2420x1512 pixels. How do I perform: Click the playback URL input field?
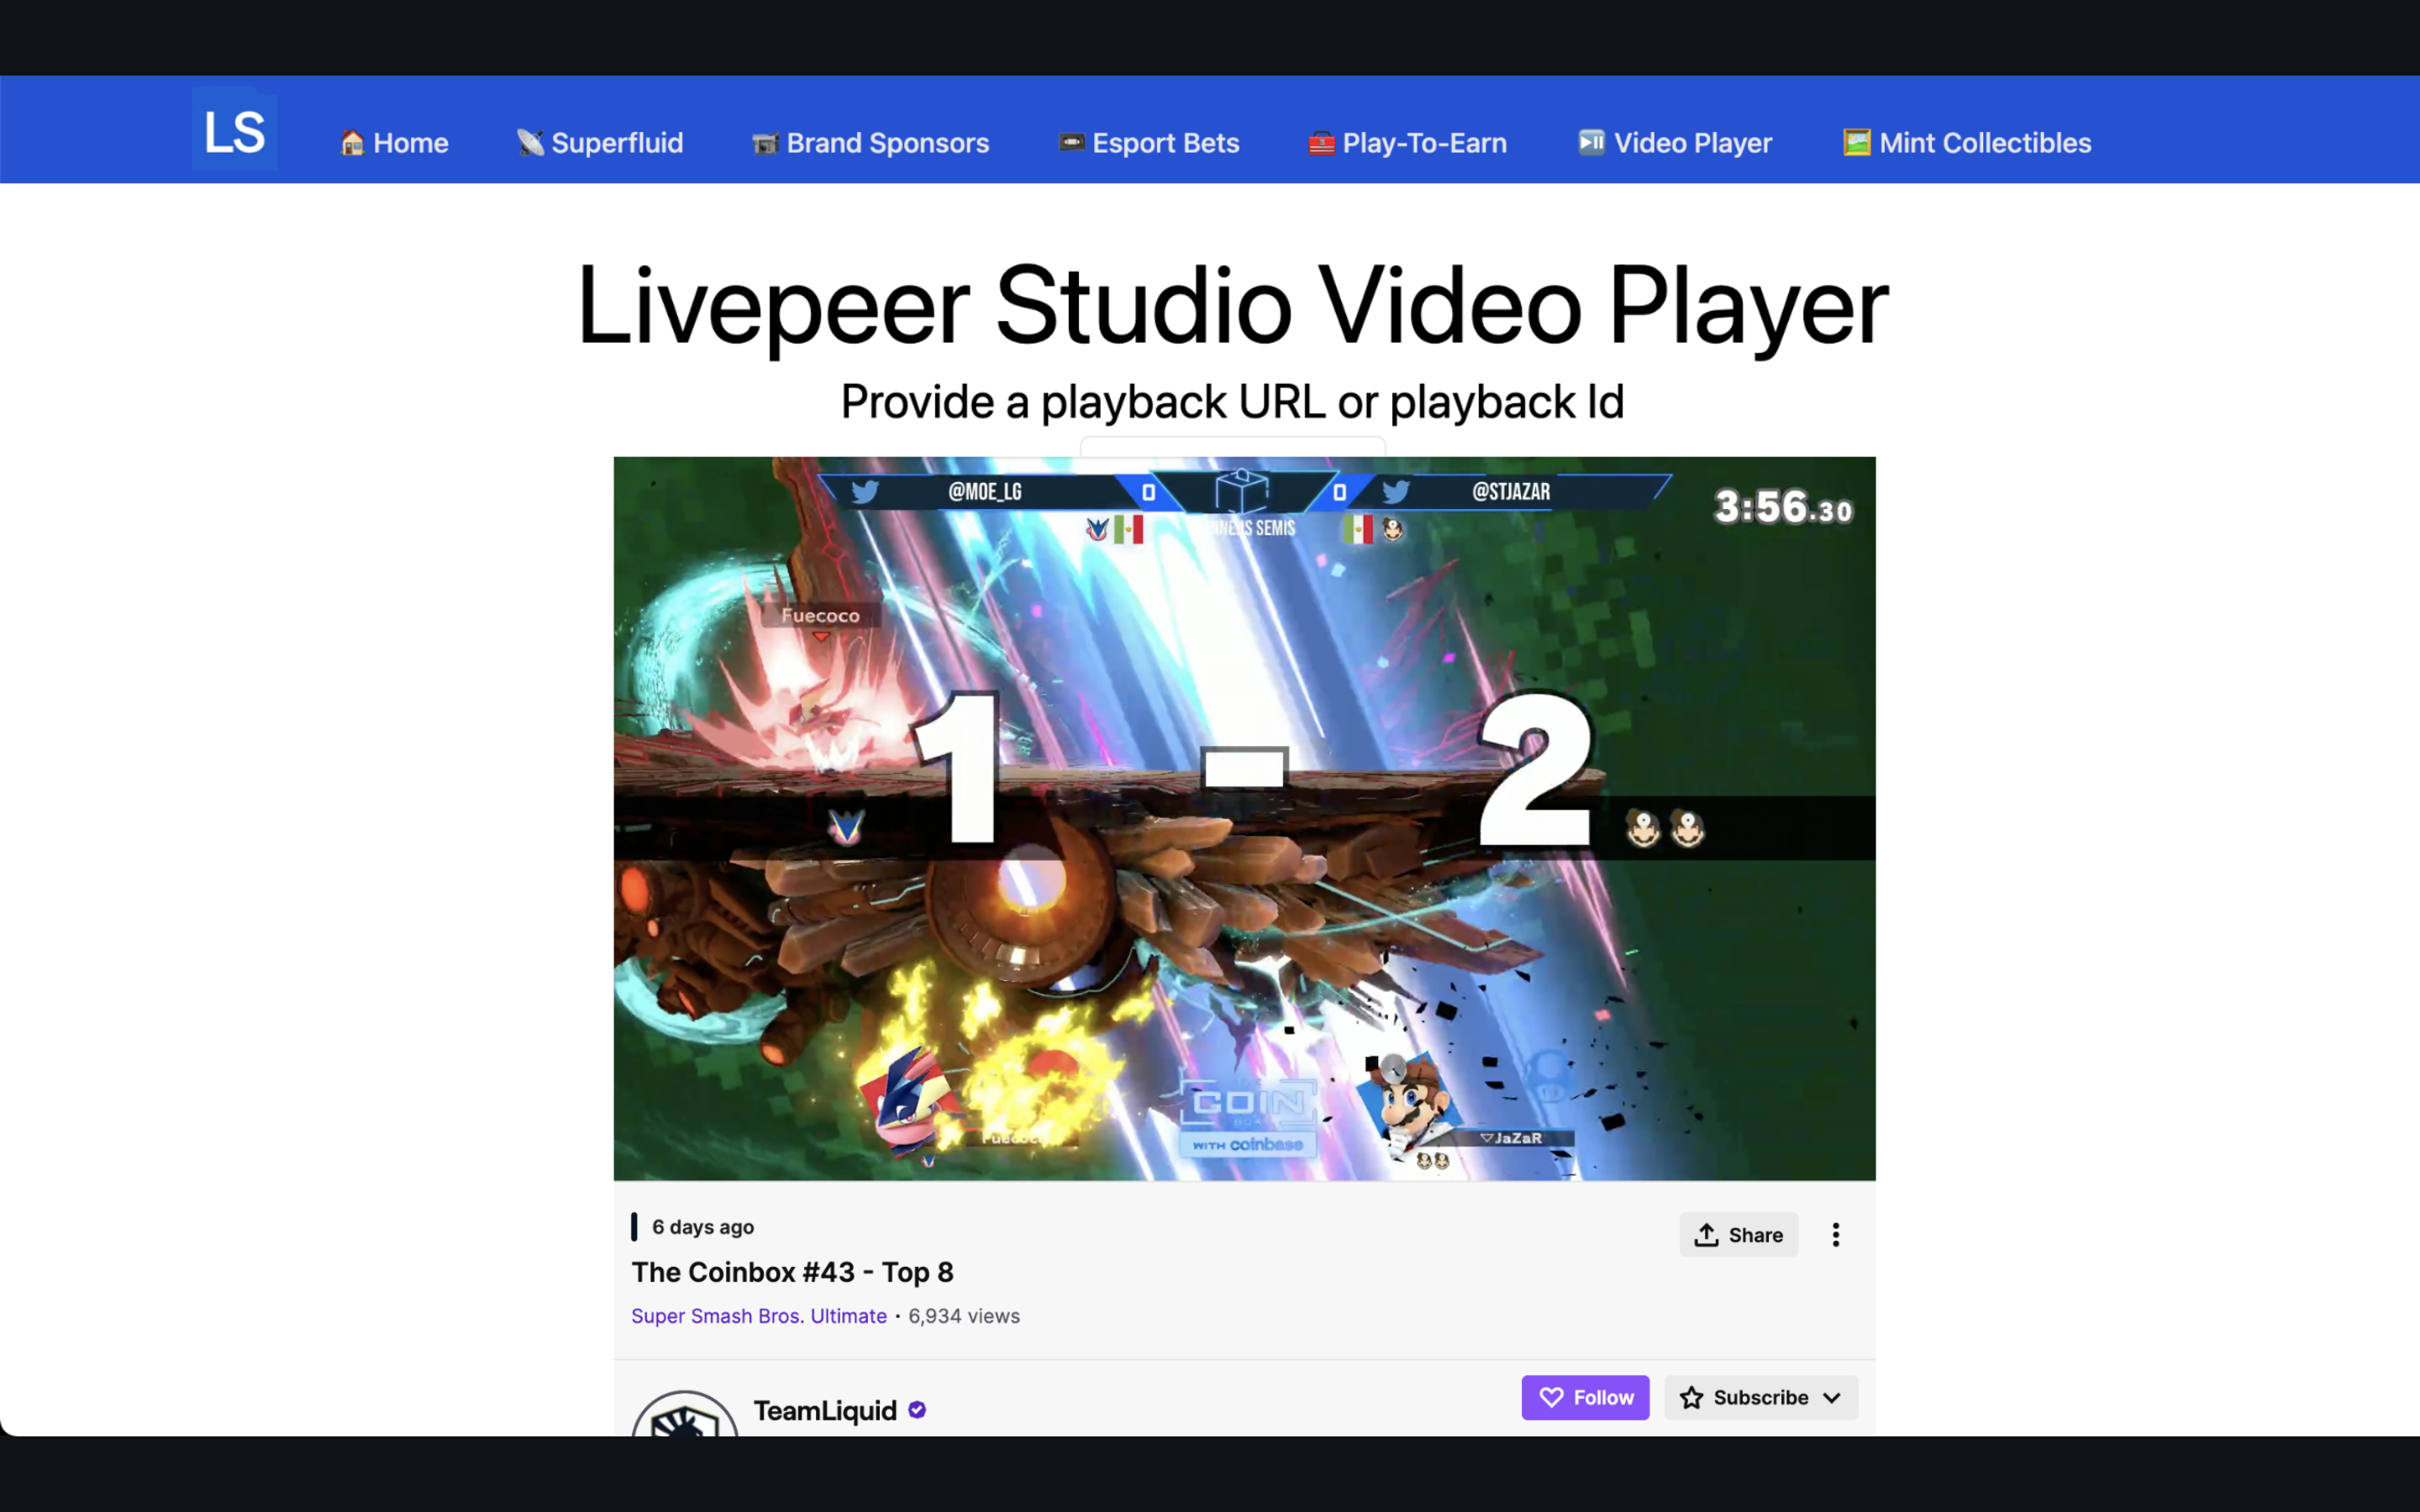point(1232,446)
